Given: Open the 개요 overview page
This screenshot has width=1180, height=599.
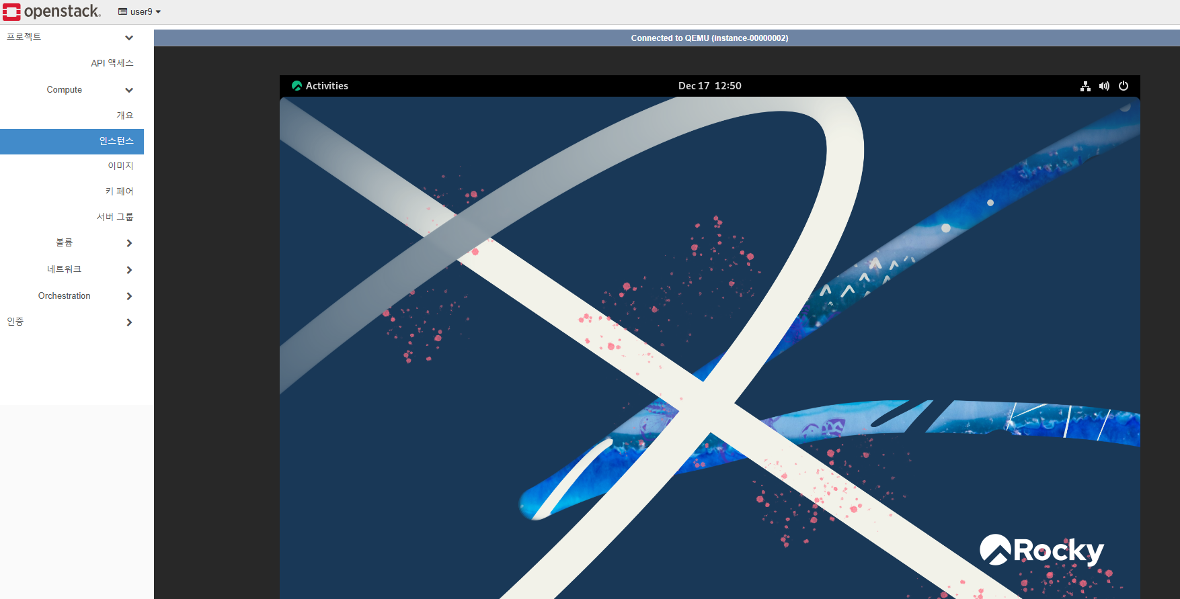Looking at the screenshot, I should click(x=125, y=116).
